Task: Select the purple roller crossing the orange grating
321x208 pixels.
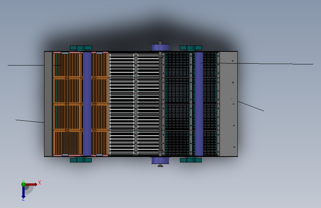Action: click(x=87, y=104)
